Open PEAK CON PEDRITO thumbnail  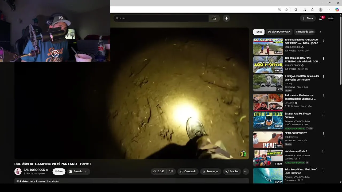[268, 140]
